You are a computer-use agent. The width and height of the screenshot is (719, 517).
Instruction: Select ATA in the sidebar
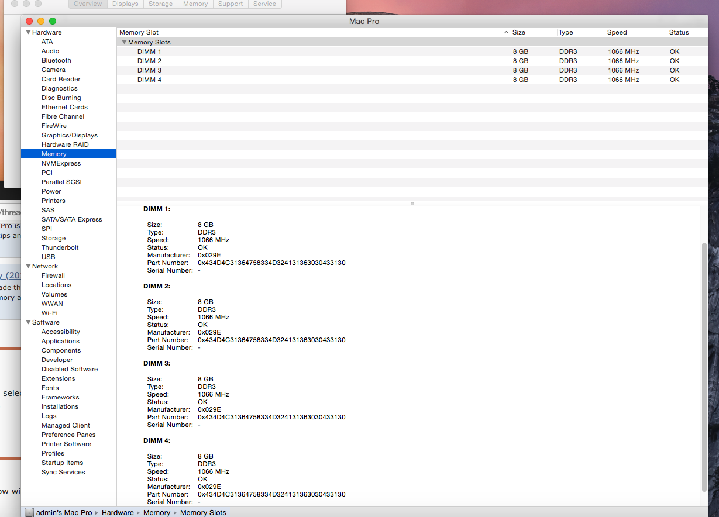(47, 42)
